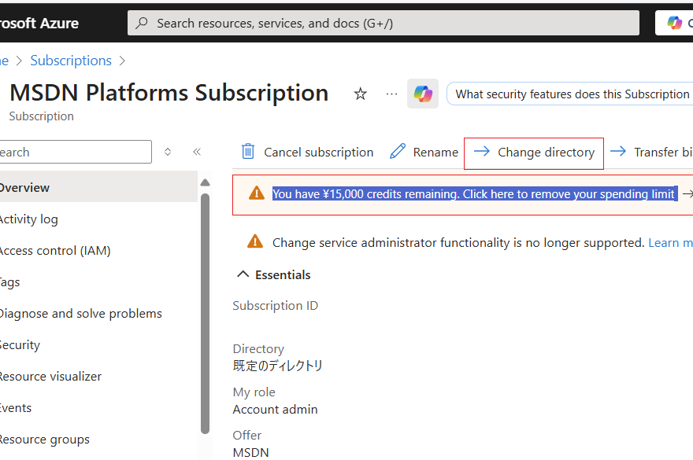Focus the global Azure search box
Viewport: 693px width, 460px height.
click(x=386, y=24)
